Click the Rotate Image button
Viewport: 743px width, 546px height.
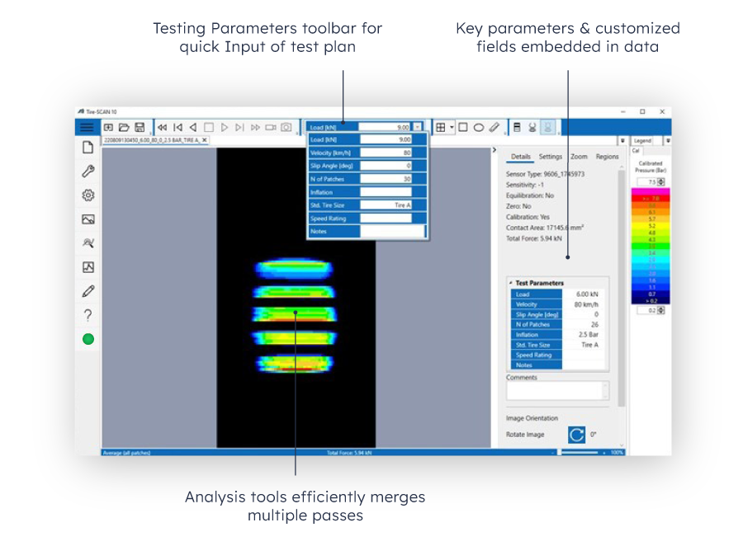point(576,435)
